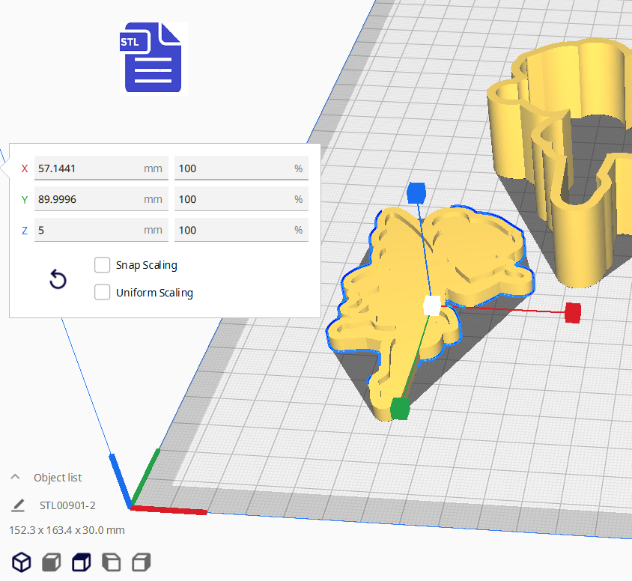
Task: Enable the Snap Scaling checkbox
Action: 103,265
